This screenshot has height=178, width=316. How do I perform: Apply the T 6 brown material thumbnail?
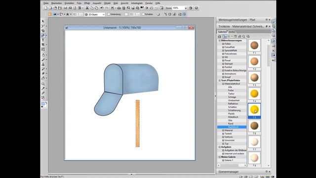(x=254, y=126)
